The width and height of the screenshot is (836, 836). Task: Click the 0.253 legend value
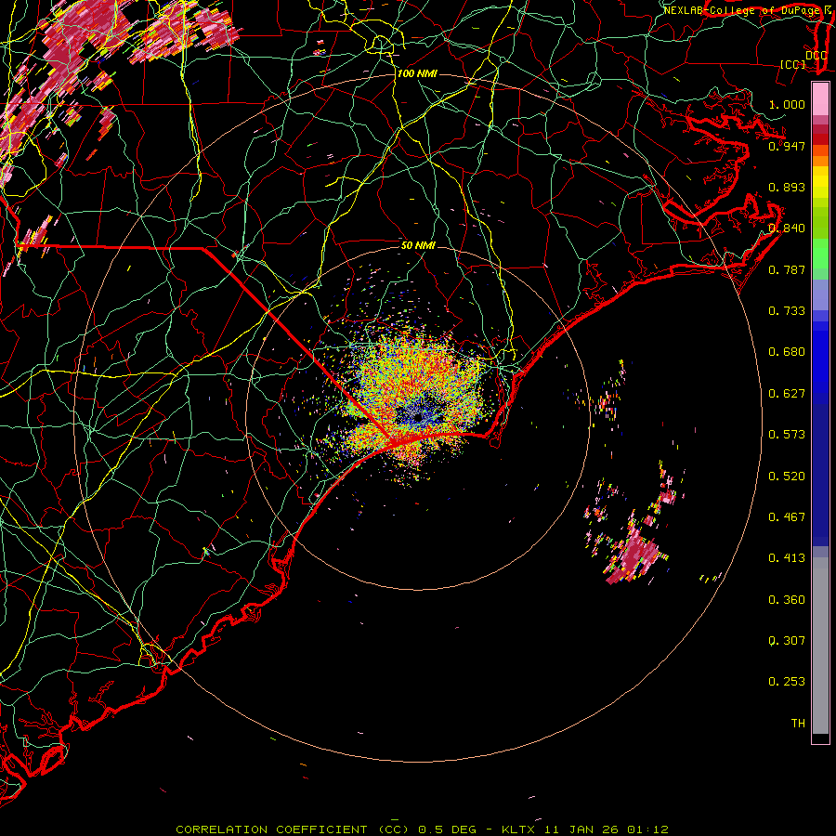(787, 682)
